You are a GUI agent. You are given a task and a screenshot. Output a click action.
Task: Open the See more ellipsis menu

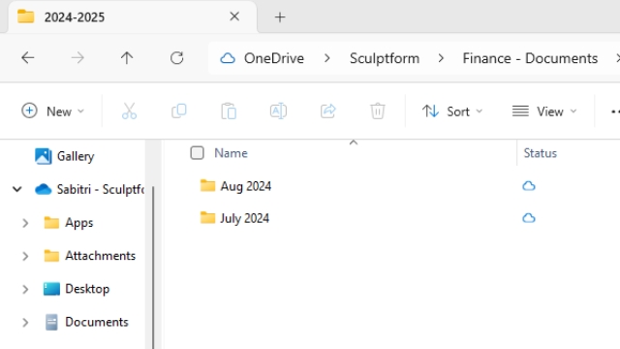click(615, 111)
